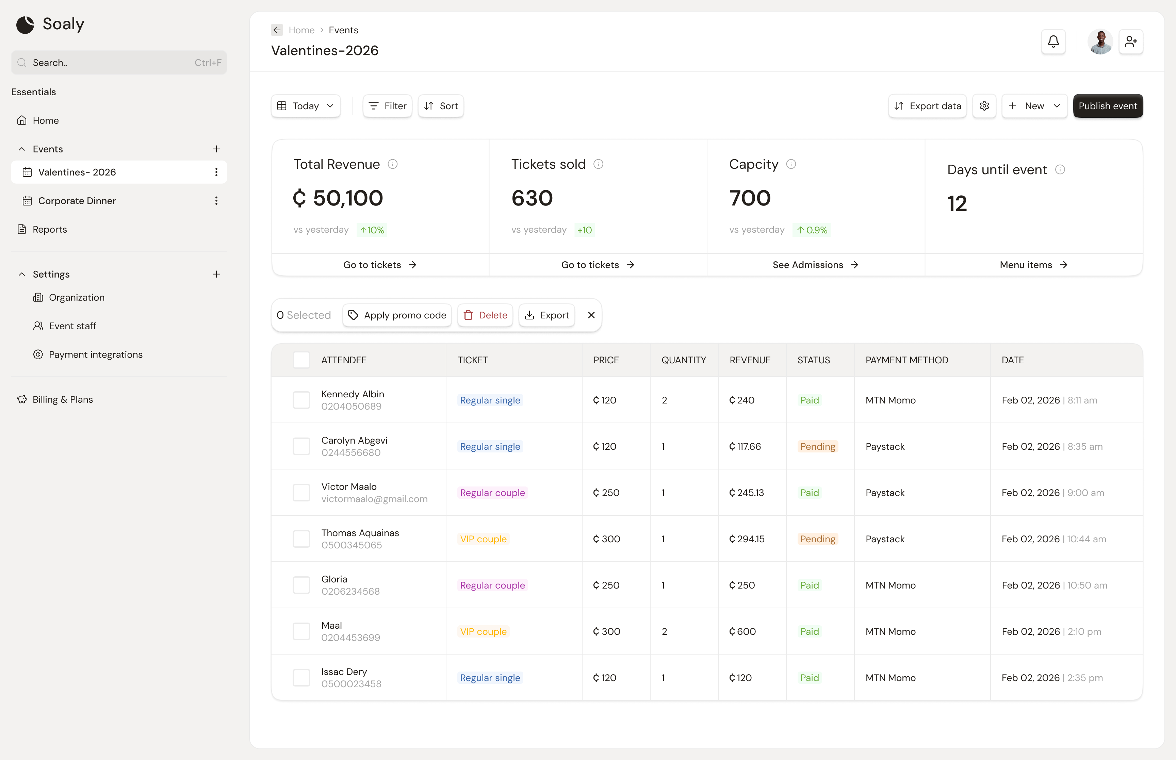Select the Thomas Aquainas row checkbox
Viewport: 1176px width, 760px height.
click(x=301, y=539)
